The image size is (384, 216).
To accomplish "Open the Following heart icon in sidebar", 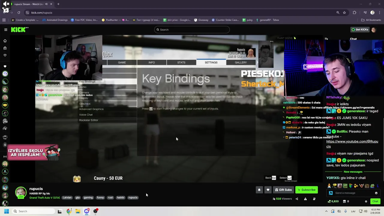I will [x=5, y=55].
